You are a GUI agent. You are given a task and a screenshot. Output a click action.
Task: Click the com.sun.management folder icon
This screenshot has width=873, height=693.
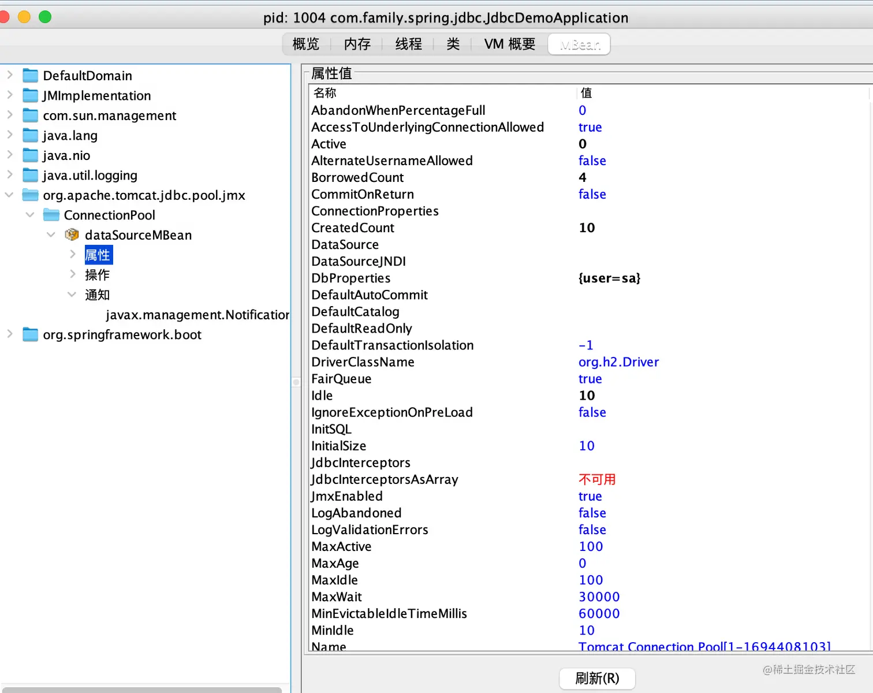pyautogui.click(x=30, y=115)
